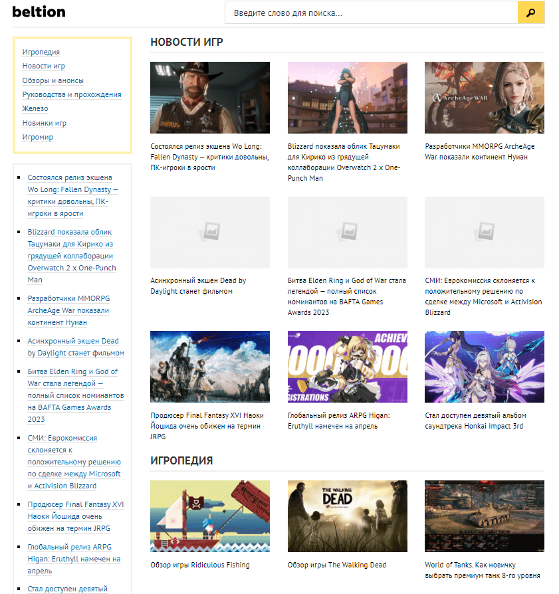
Task: Click the ArcheAge WAR thumbnail image
Action: (x=485, y=98)
